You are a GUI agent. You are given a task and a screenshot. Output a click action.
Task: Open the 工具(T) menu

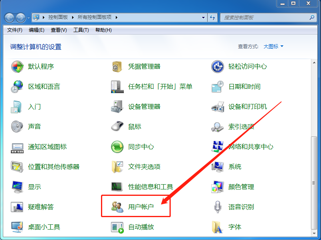[x=81, y=30]
